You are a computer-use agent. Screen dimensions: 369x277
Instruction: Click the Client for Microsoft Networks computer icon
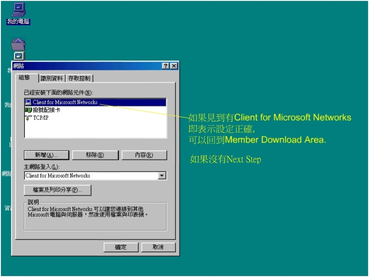[28, 102]
